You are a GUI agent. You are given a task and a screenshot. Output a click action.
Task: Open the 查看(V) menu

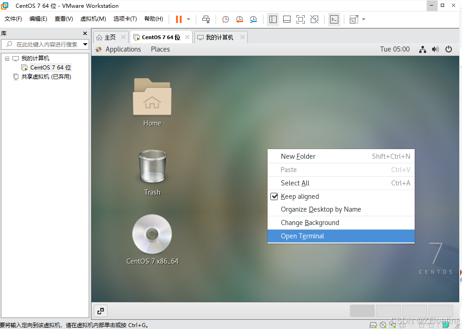(x=63, y=19)
